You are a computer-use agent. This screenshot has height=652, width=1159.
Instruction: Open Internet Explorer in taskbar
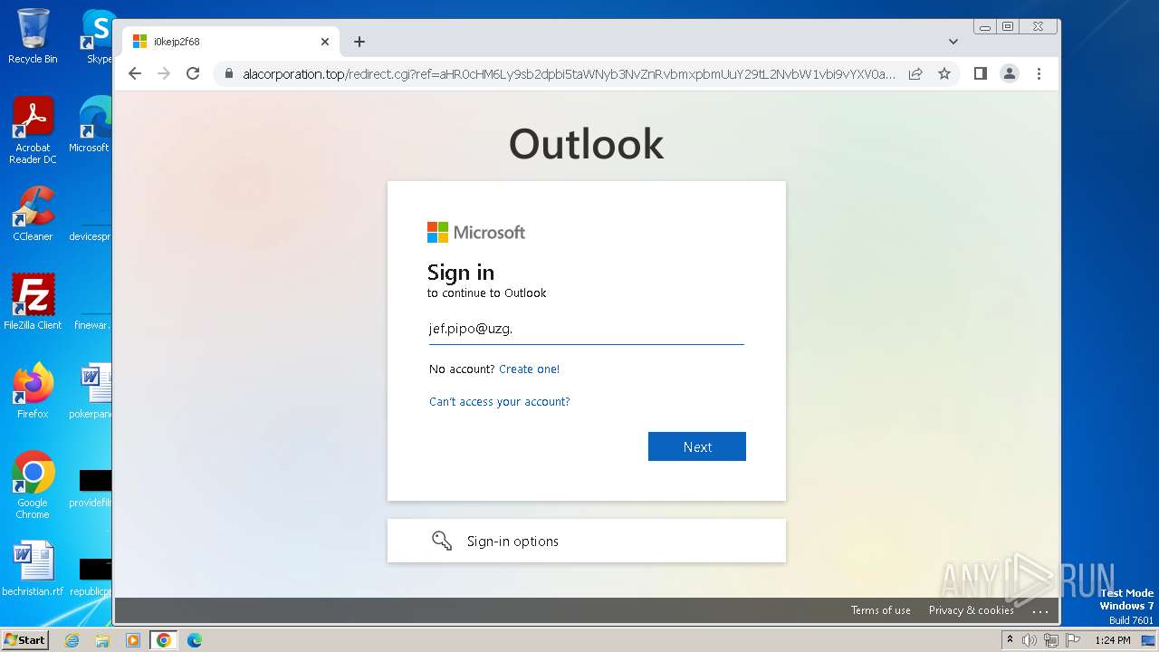72,640
